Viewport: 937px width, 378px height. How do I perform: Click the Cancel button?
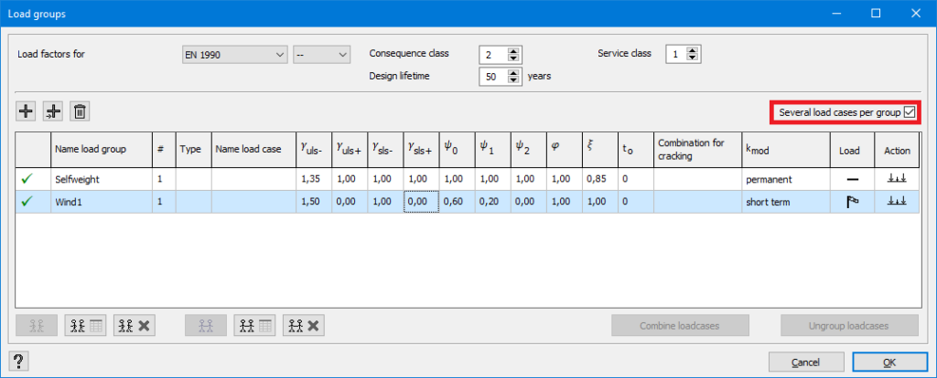coord(806,362)
